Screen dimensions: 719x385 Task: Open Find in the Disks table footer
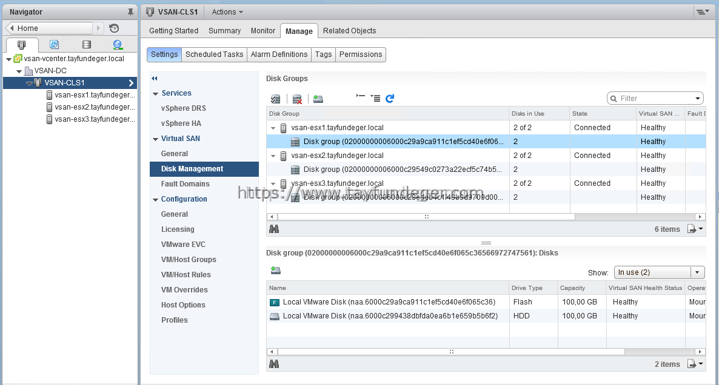(274, 364)
